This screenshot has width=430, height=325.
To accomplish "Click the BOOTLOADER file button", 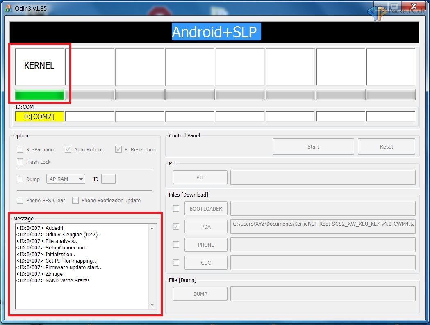I will (x=206, y=208).
